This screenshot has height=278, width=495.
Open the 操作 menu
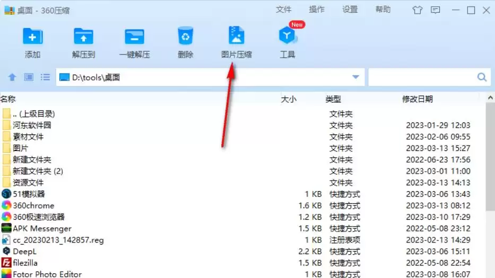317,10
